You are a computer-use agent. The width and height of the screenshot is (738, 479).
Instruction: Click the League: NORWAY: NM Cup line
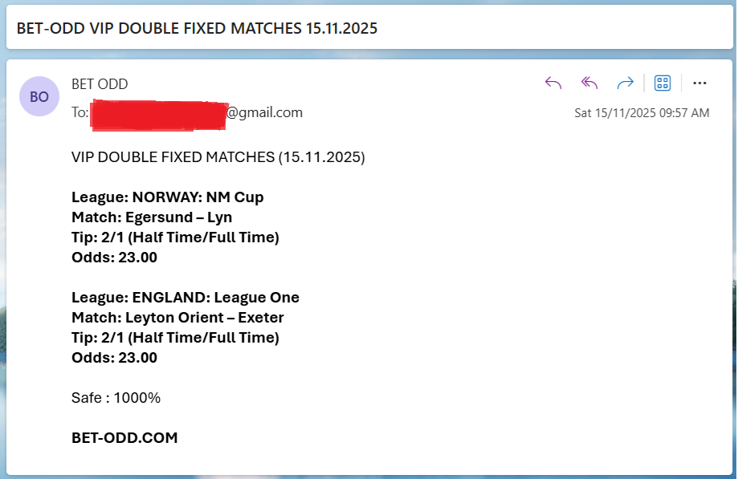pos(167,197)
